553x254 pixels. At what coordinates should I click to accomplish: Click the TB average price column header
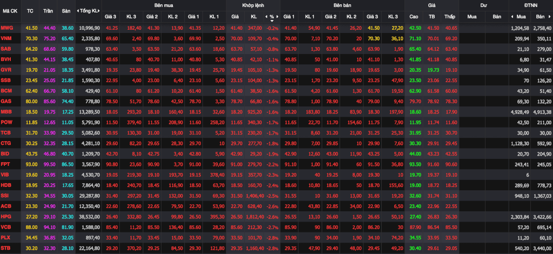pyautogui.click(x=431, y=17)
